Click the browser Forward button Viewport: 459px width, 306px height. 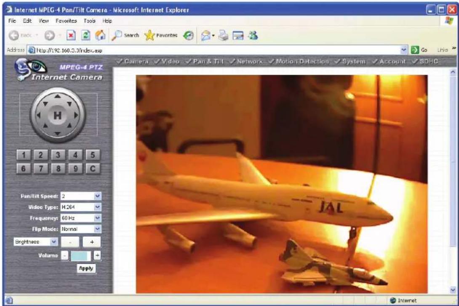tap(50, 35)
